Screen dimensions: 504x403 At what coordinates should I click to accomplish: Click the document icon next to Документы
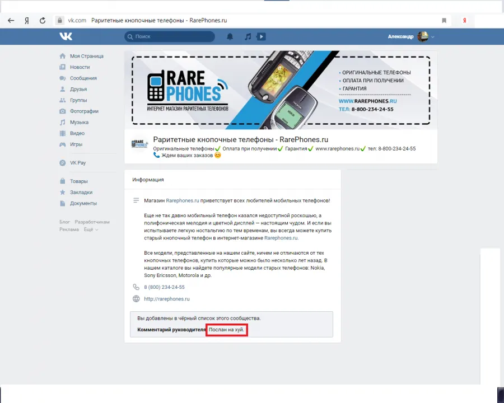pyautogui.click(x=62, y=203)
